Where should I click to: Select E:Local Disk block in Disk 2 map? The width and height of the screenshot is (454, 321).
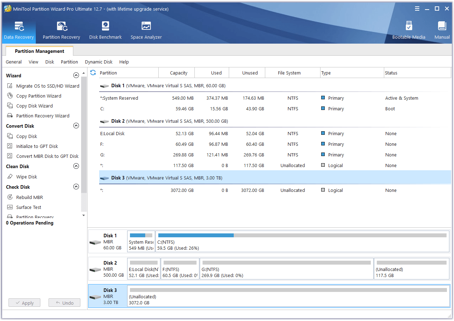pos(143,269)
